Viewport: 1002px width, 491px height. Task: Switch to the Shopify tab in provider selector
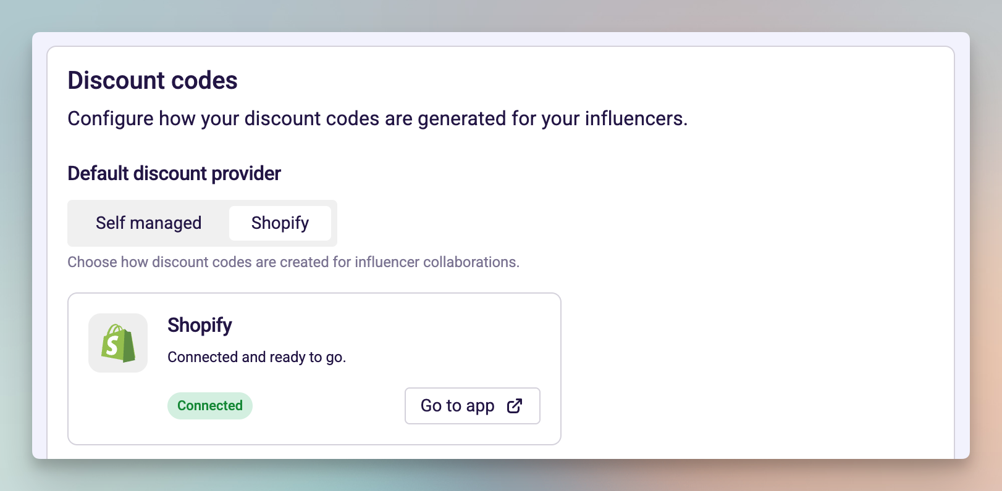[x=279, y=223]
